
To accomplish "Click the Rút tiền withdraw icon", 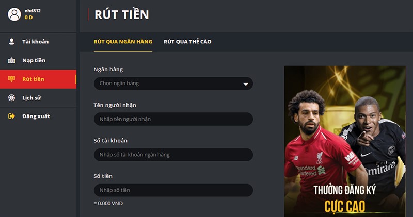I will tap(11, 79).
